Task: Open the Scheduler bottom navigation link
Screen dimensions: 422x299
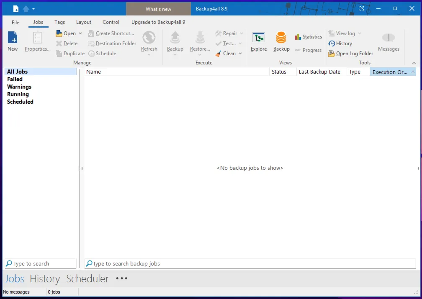Action: tap(87, 279)
